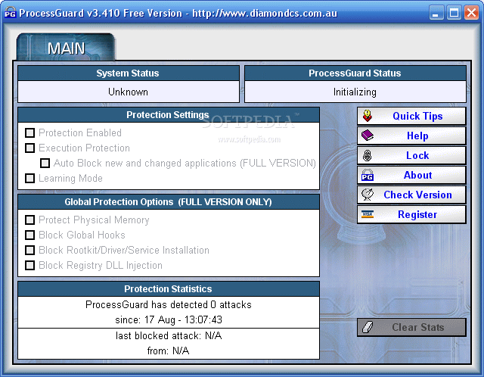Click the Lock button label
Image resolution: width=484 pixels, height=377 pixels.
click(417, 155)
